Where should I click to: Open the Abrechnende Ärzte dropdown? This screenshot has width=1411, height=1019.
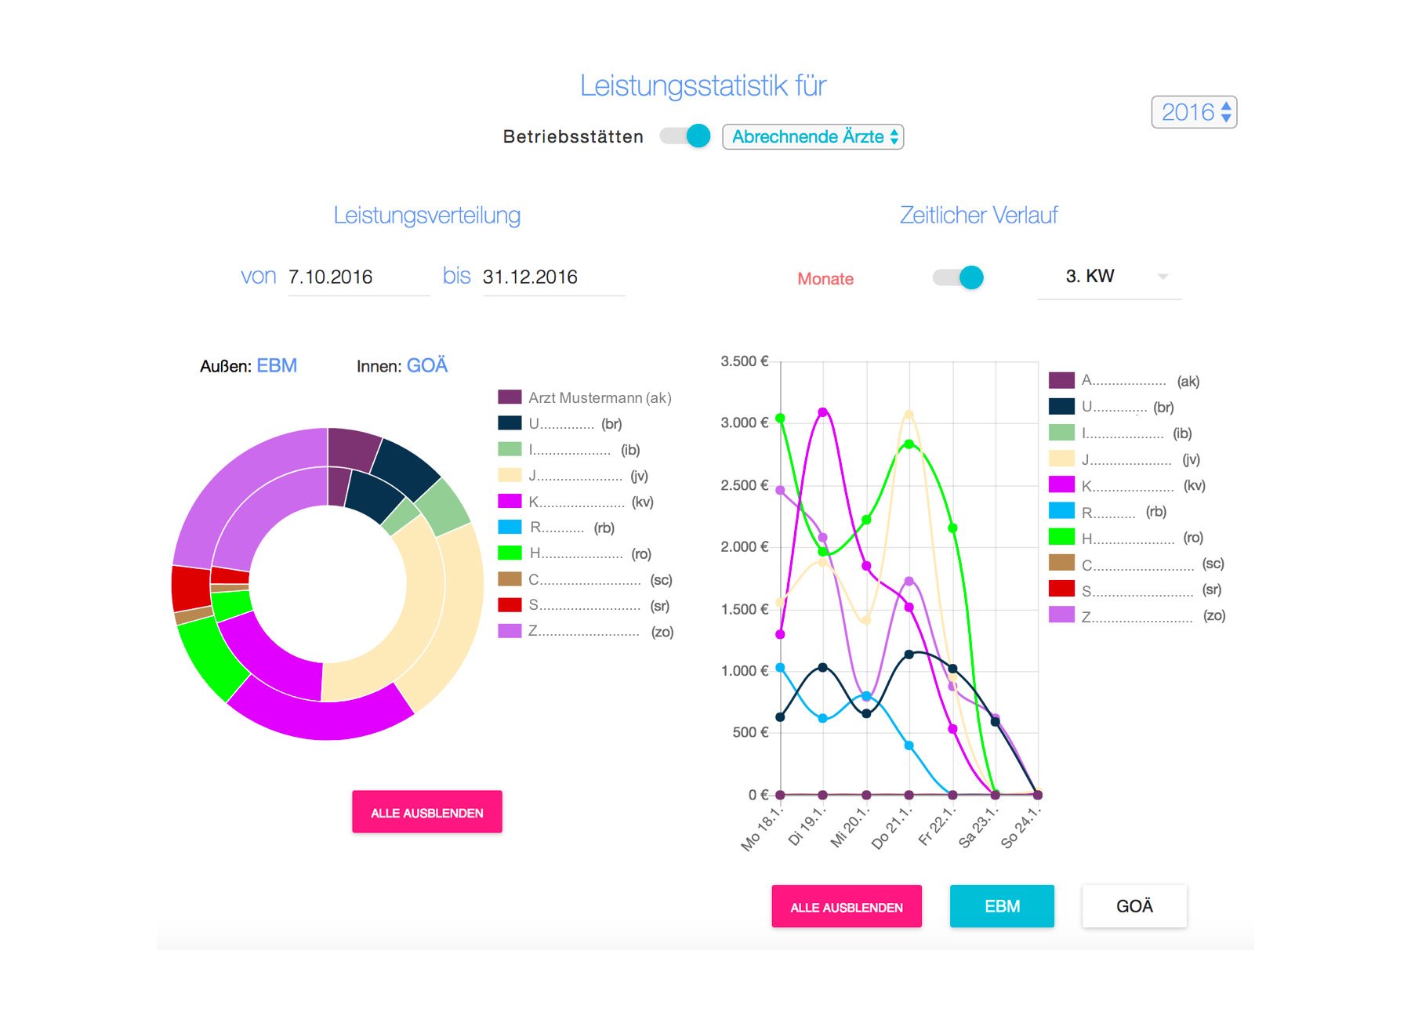pyautogui.click(x=813, y=136)
